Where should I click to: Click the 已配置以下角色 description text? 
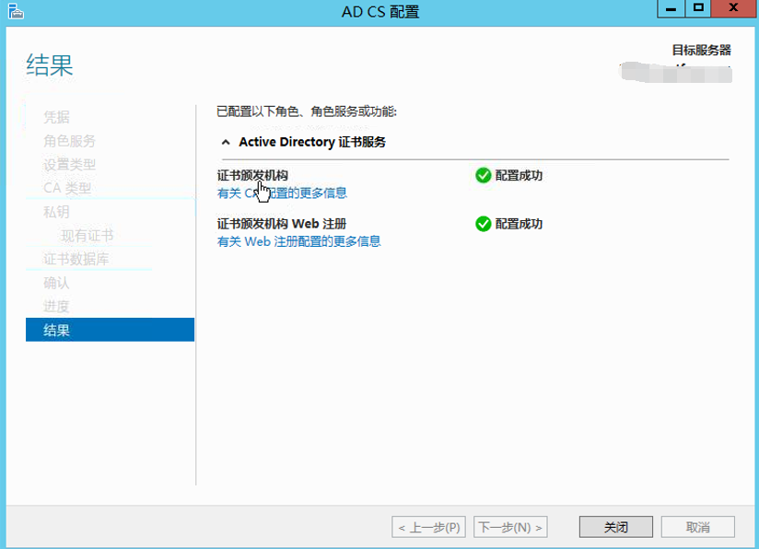[x=307, y=111]
